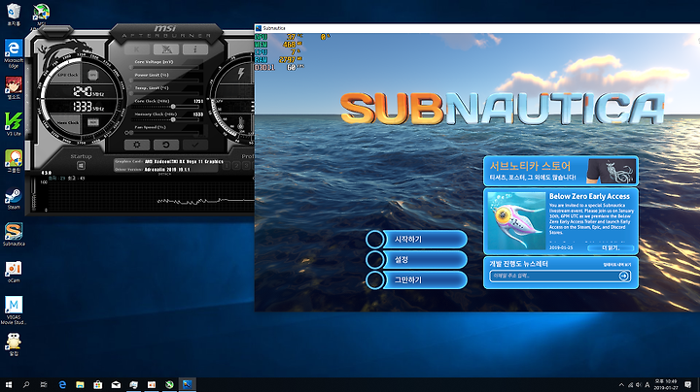This screenshot has height=392, width=700.
Task: Select Afterburner profile slot 1
Action: tap(227, 166)
